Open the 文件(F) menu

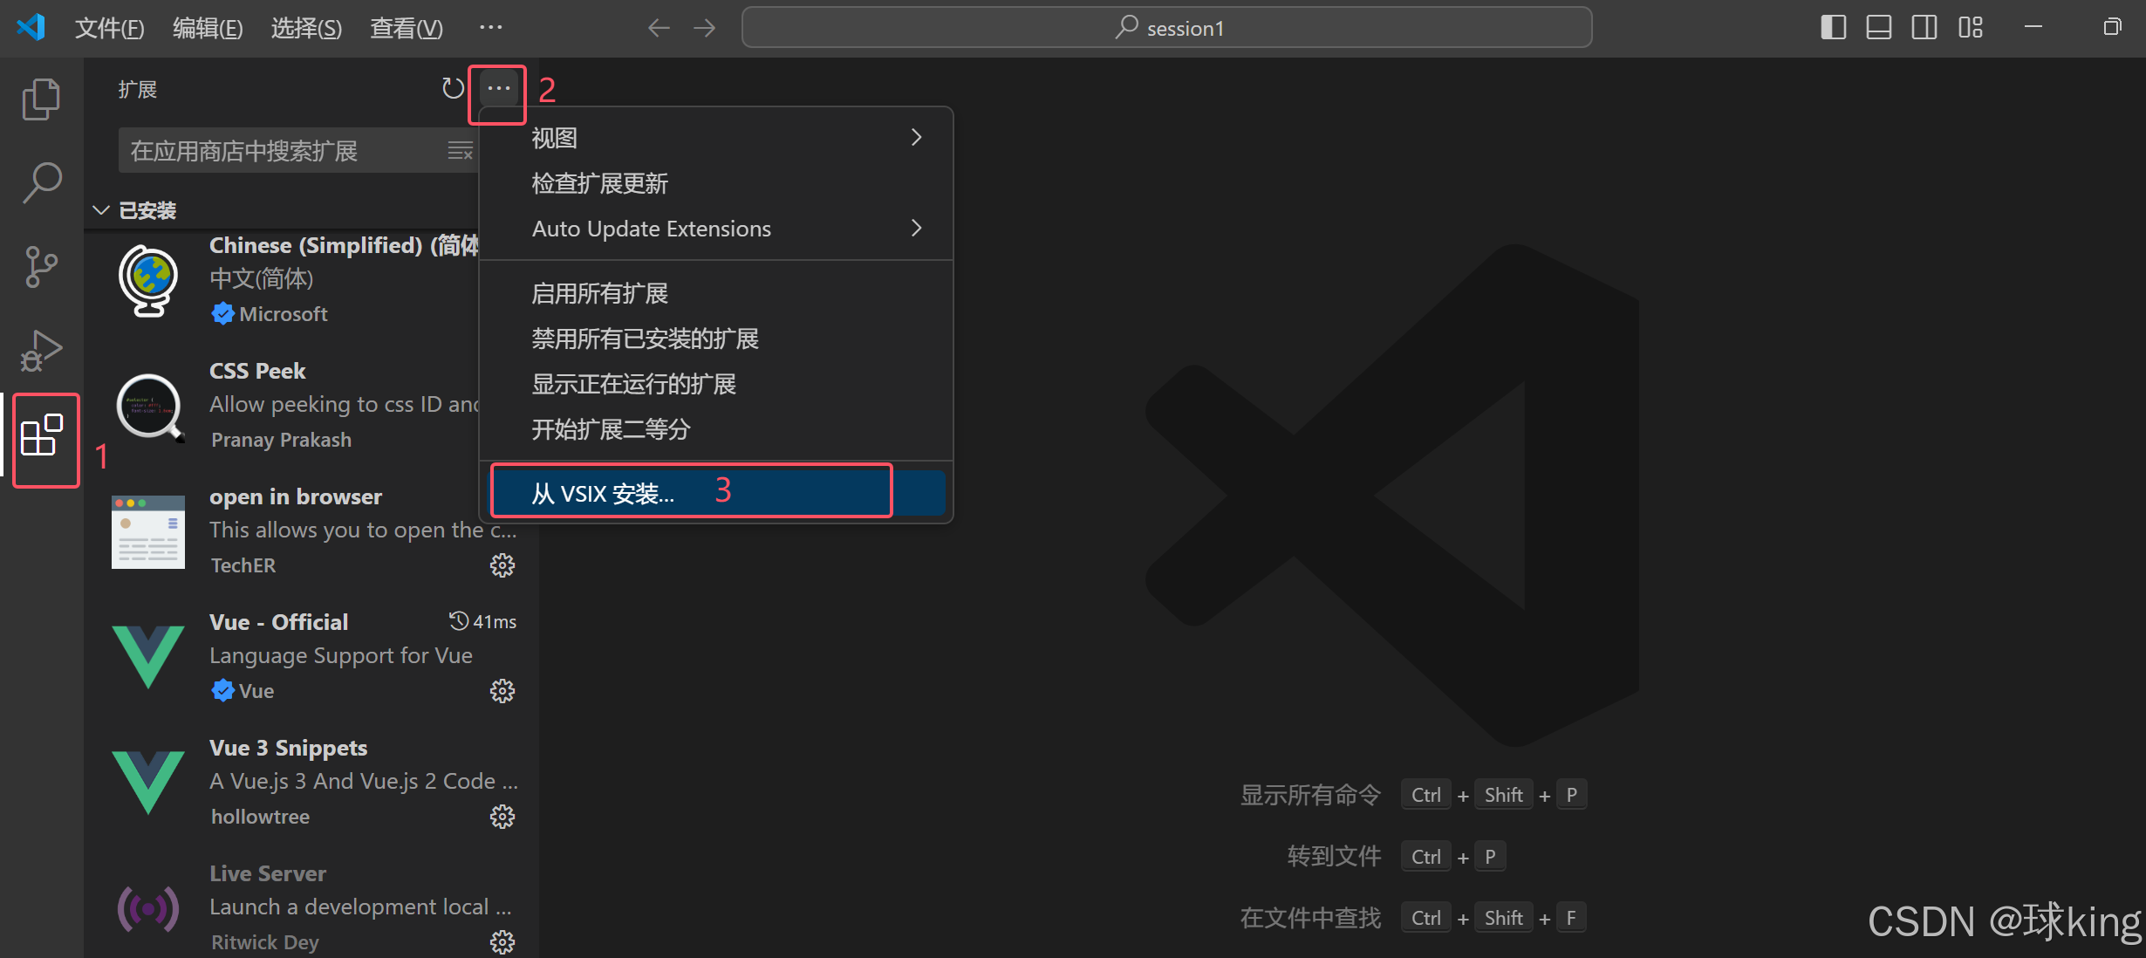(109, 28)
